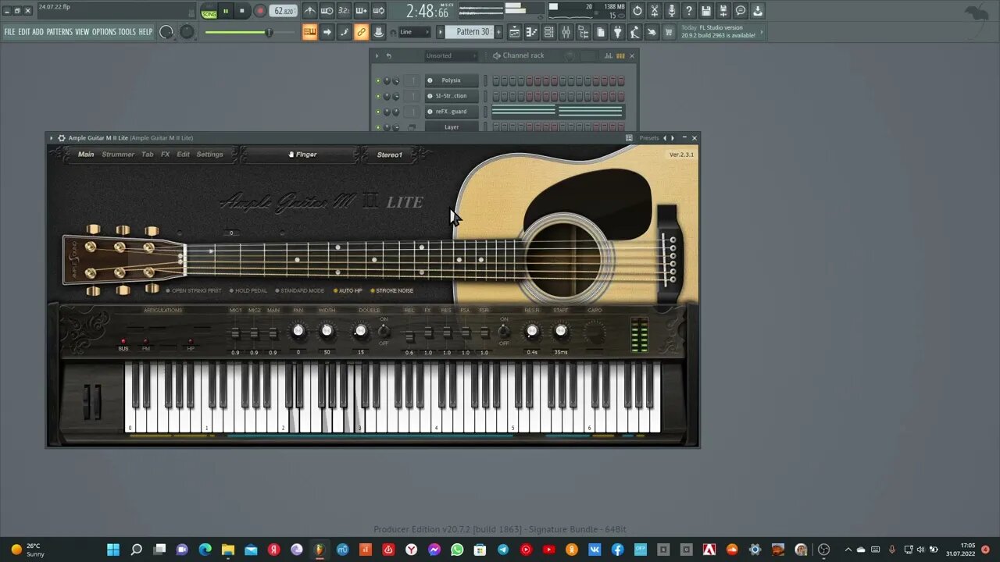Toggle the 3-2-1 countdown before recording

(344, 11)
